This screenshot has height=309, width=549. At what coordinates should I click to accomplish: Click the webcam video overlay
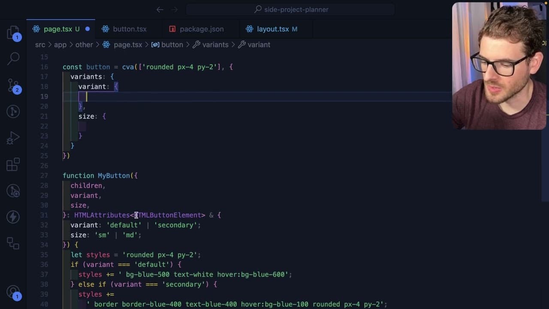coord(499,66)
